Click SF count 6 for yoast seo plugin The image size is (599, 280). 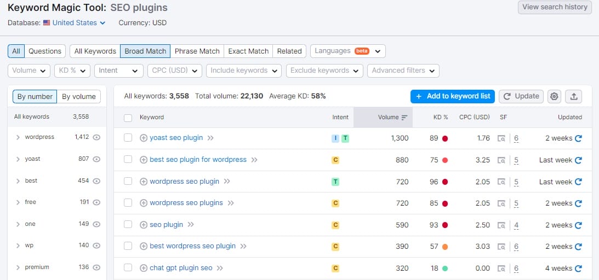(x=516, y=139)
